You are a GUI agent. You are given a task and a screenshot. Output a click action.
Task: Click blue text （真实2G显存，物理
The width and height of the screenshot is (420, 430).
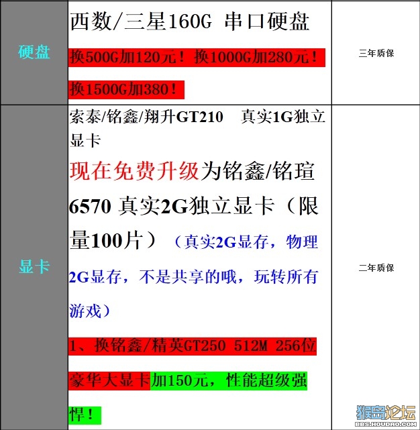[x=246, y=242]
